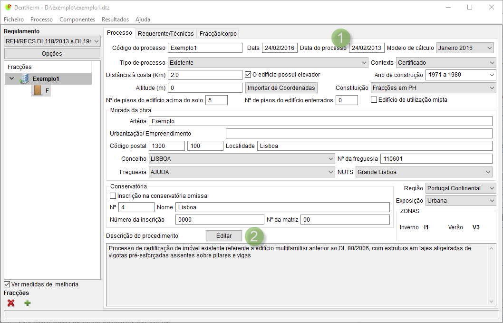The image size is (503, 323).
Task: Open the Exposição dropdown
Action: (461, 201)
